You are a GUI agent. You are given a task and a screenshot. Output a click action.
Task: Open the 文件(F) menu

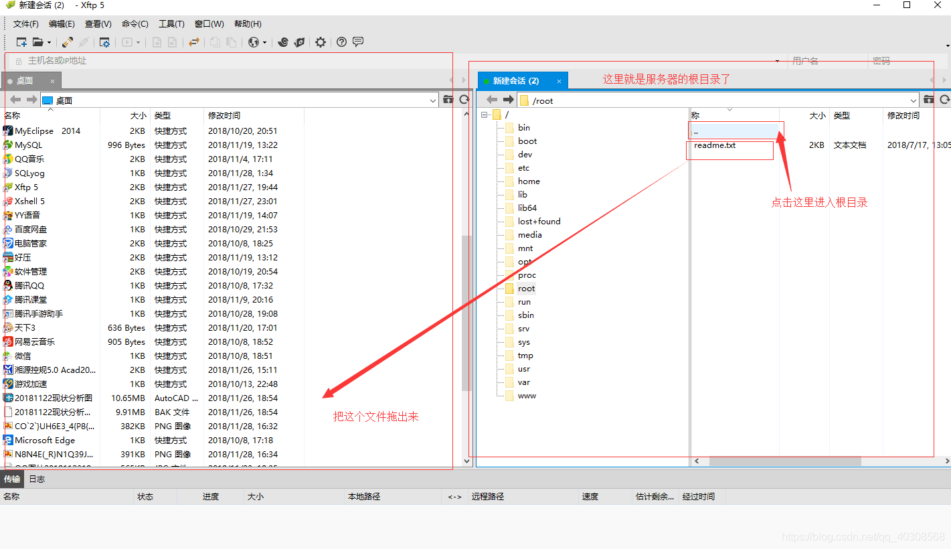[x=26, y=24]
